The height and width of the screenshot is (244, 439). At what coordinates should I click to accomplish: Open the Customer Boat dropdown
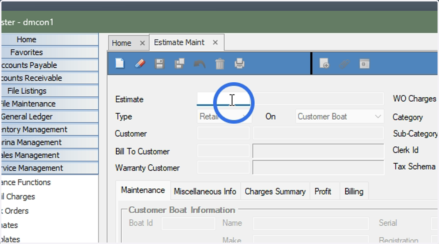pyautogui.click(x=339, y=117)
